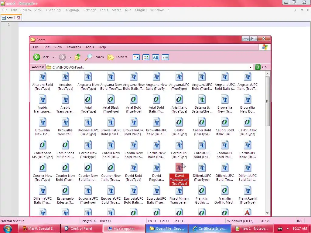This screenshot has height=233, width=311.
Task: Open the Favorites menu in Fonts window
Action: click(73, 47)
